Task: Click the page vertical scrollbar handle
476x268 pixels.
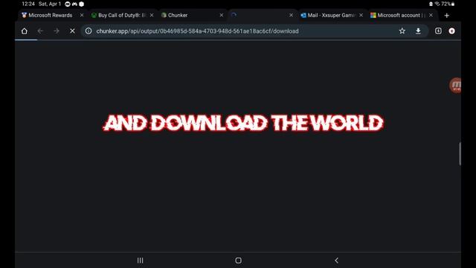Action: (x=460, y=154)
